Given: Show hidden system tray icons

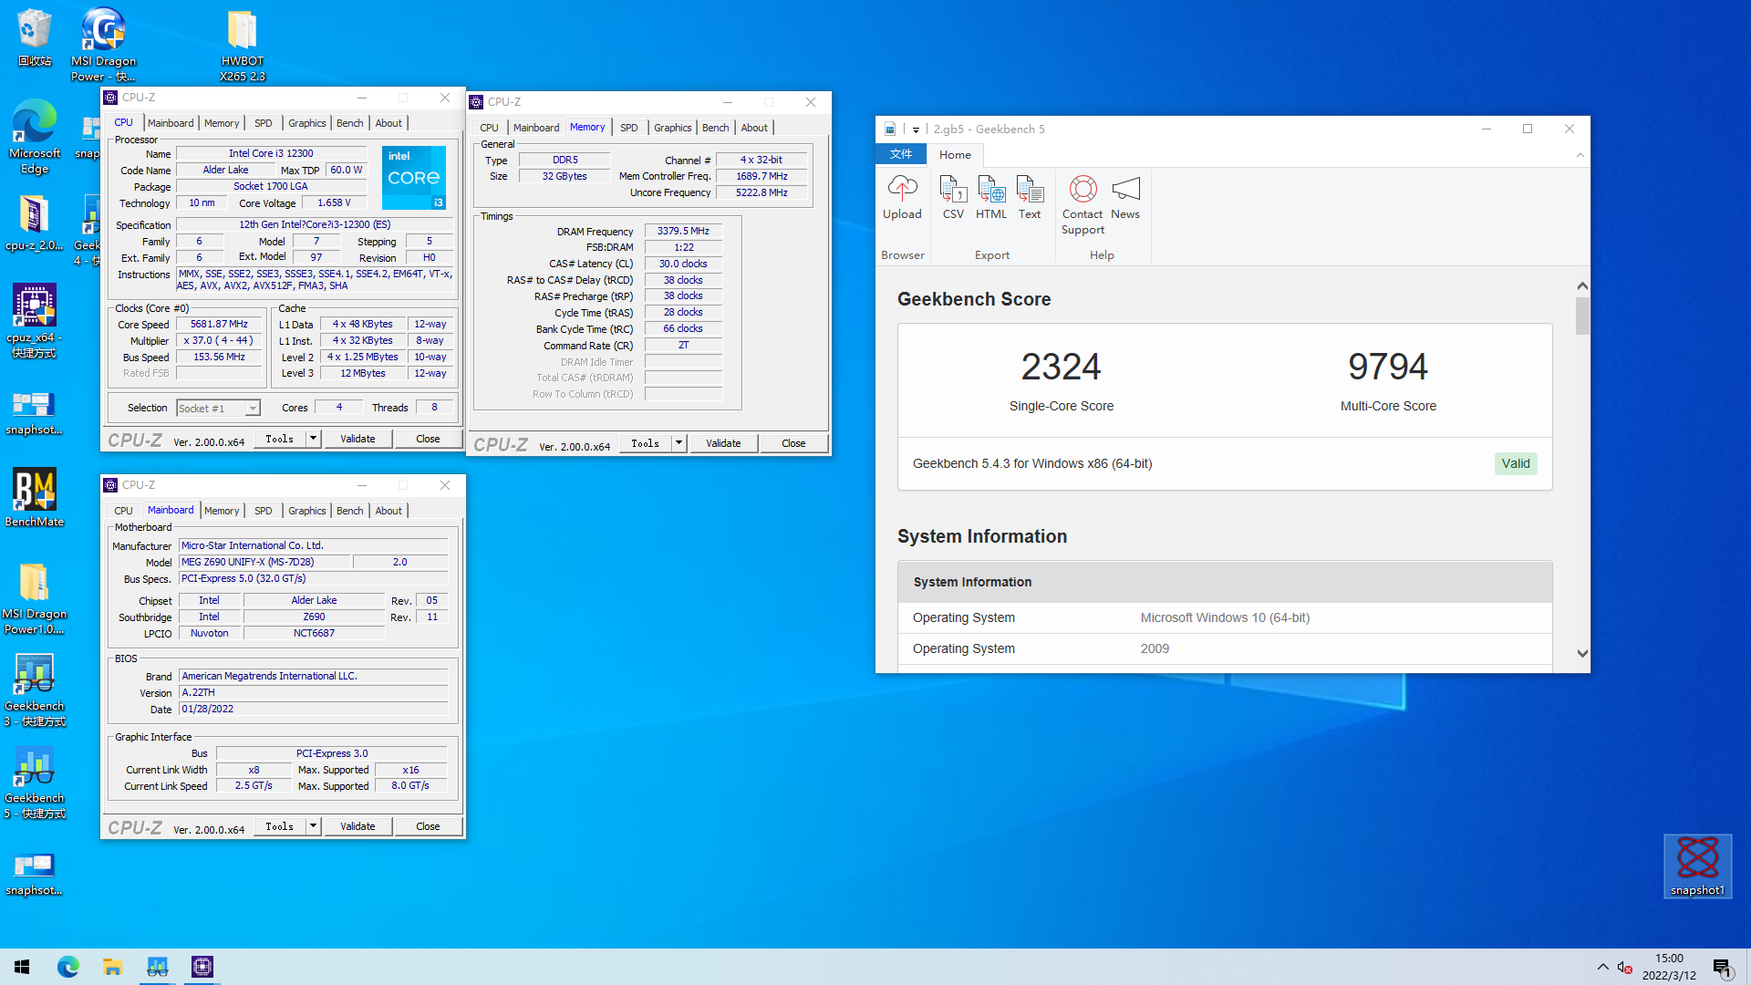Looking at the screenshot, I should (1602, 968).
